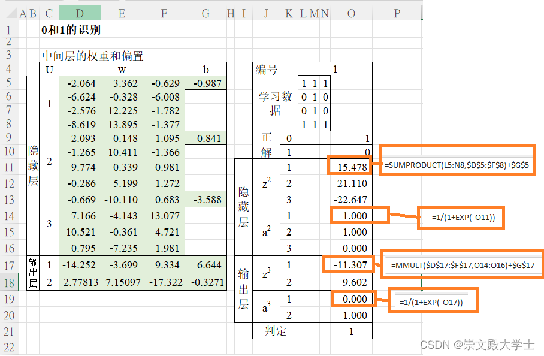The width and height of the screenshot is (544, 356).
Task: Select cell with value -2.064
Action: [x=80, y=83]
